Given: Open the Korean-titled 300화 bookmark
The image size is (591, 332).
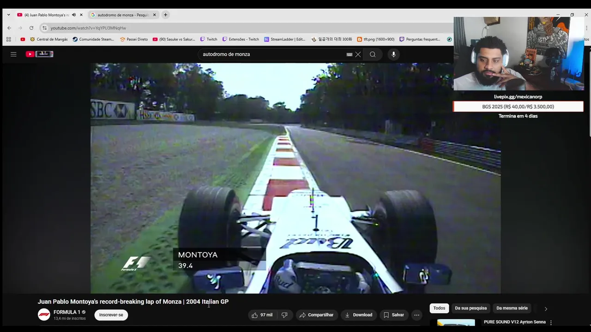Looking at the screenshot, I should pos(332,39).
